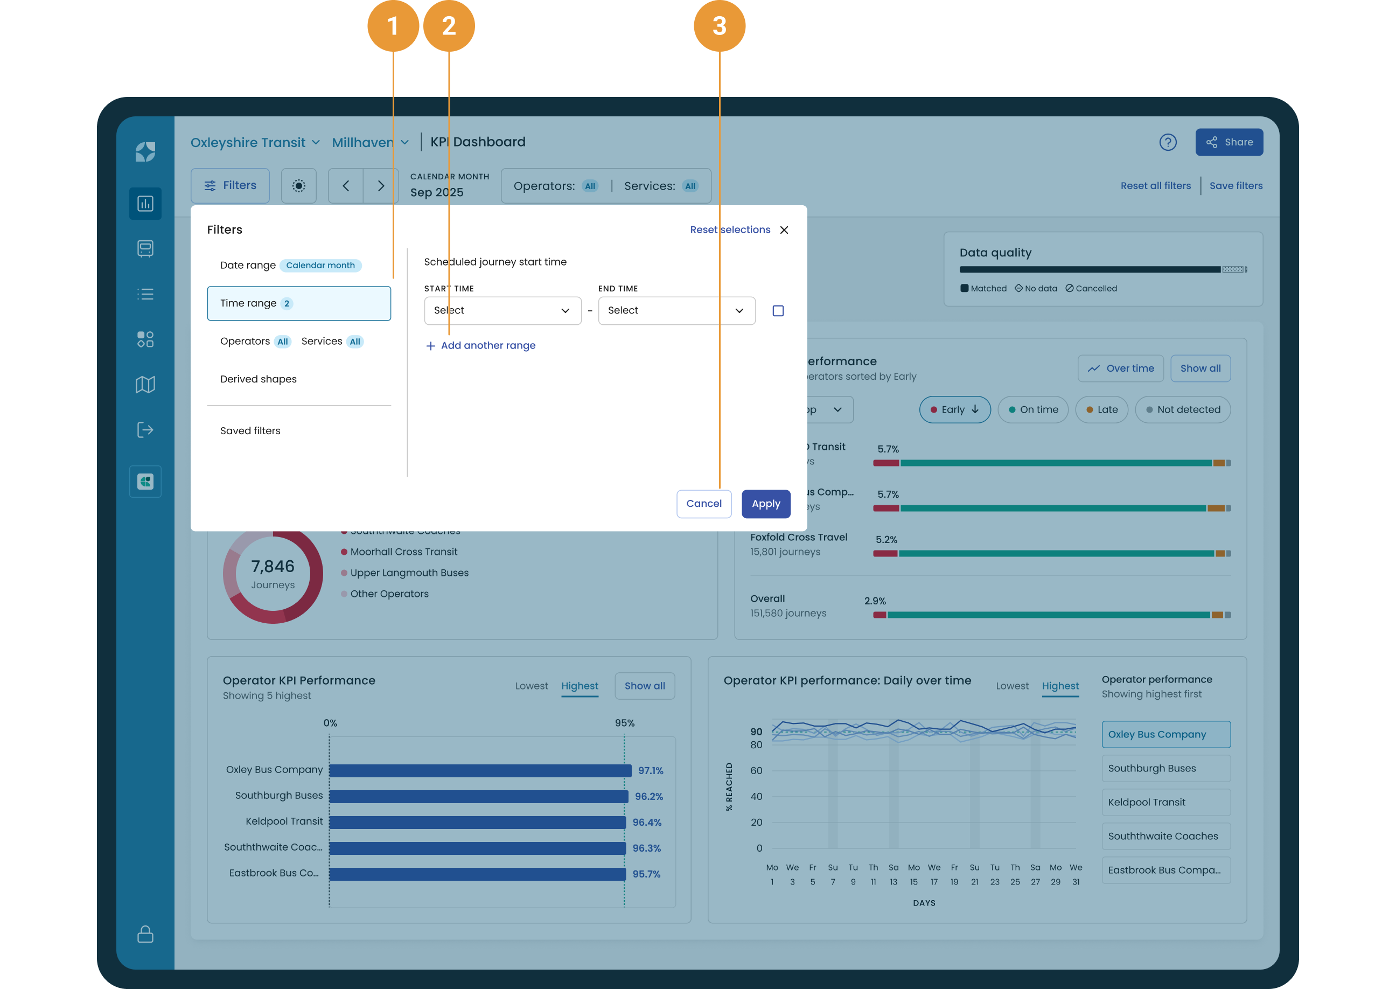Toggle Southburgh Buses in operator list
Screen dimensions: 1396x989
(1165, 769)
